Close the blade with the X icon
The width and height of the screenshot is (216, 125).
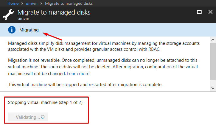click(x=210, y=12)
